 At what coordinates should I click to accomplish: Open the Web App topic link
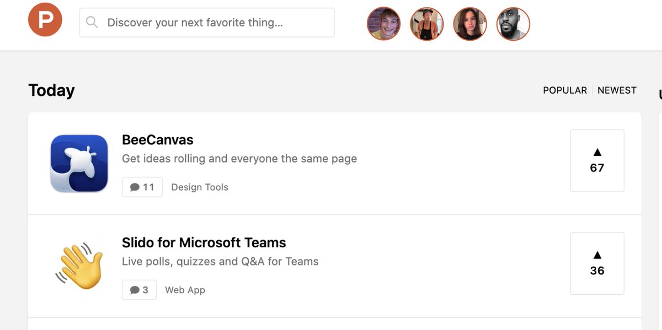pos(185,290)
